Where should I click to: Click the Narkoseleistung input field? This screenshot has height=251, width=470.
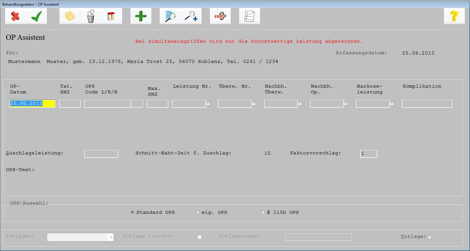373,104
